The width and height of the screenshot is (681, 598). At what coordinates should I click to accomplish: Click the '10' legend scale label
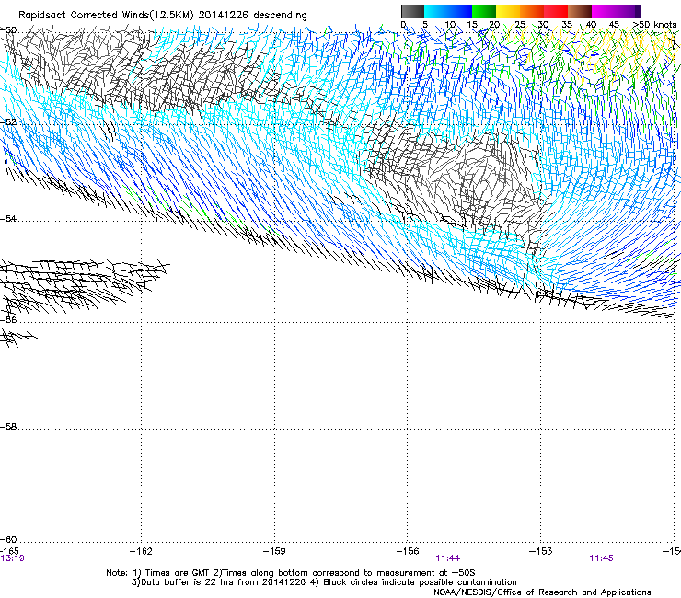point(450,25)
